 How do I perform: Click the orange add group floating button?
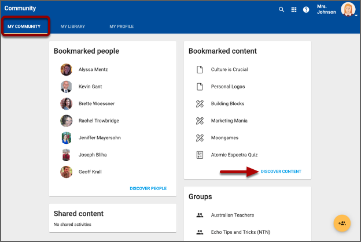[342, 223]
